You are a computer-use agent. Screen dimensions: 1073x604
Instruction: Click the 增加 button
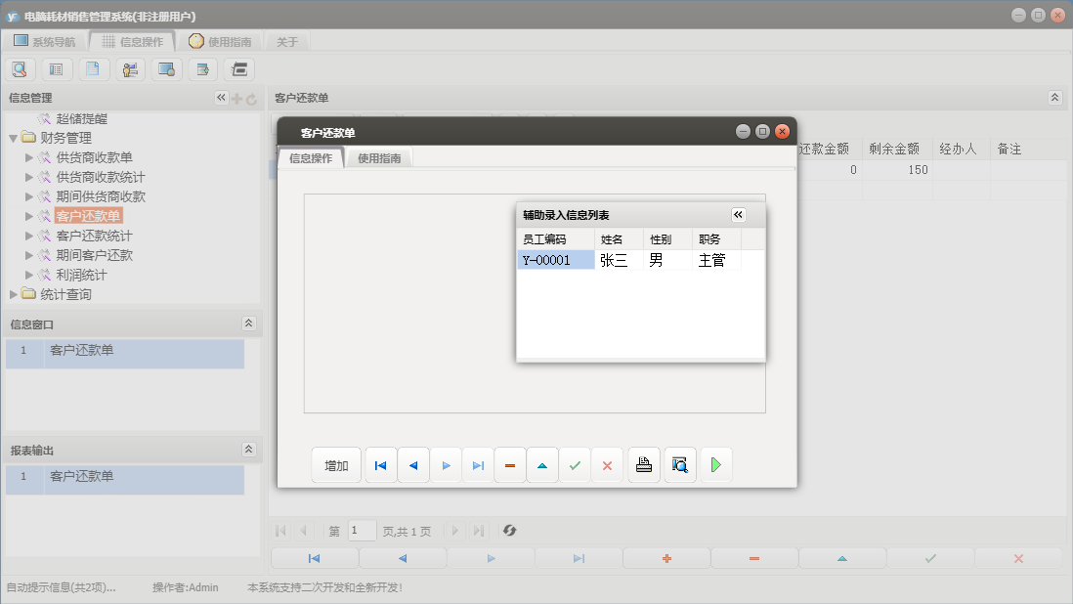(336, 466)
